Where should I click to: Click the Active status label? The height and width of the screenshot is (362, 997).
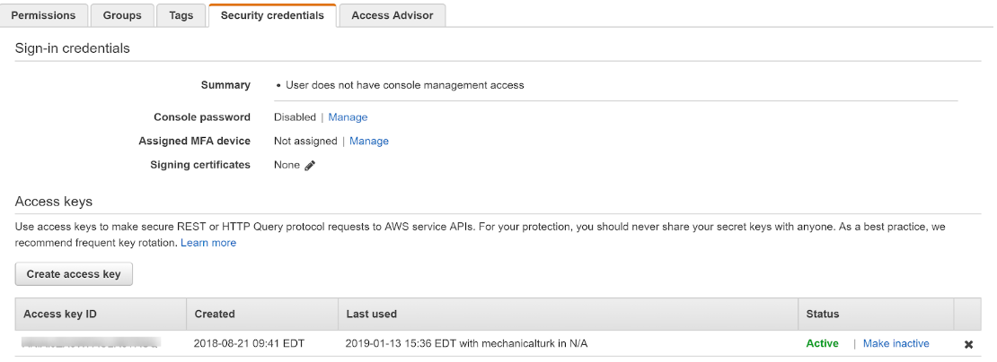tap(822, 343)
